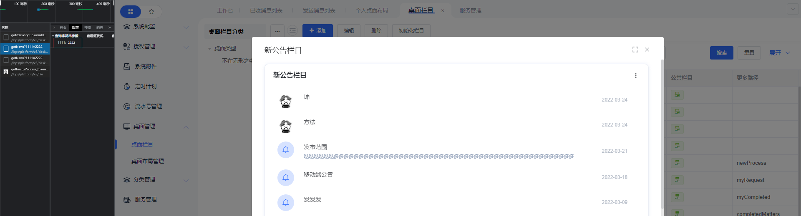Click the dialog's vertical scrollbar
The image size is (801, 216).
[x=662, y=133]
